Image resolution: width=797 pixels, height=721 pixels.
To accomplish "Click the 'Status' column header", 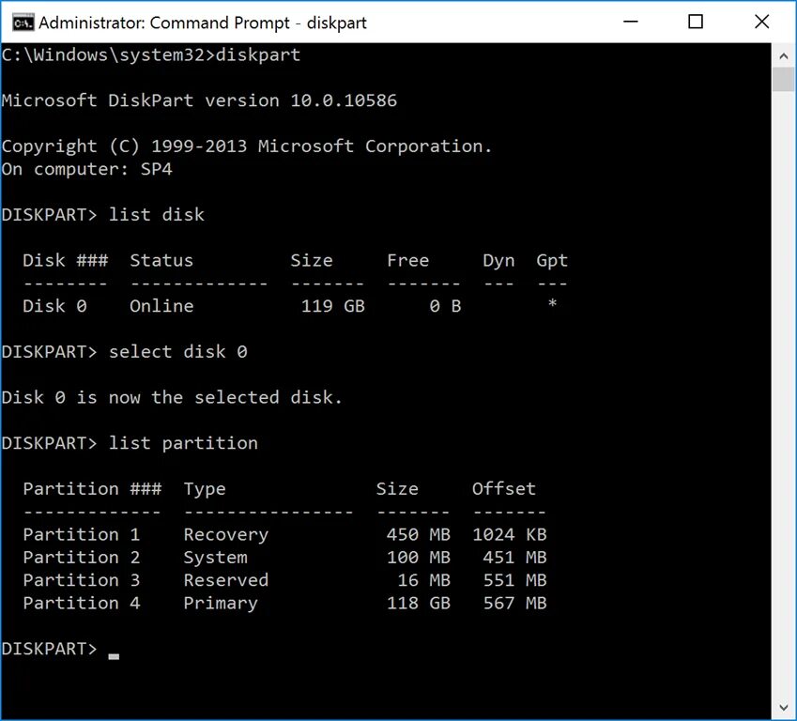I will tap(161, 260).
